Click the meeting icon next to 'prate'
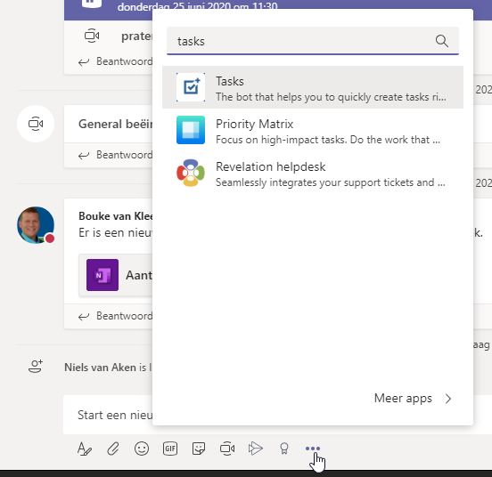The image size is (492, 477). [x=92, y=36]
